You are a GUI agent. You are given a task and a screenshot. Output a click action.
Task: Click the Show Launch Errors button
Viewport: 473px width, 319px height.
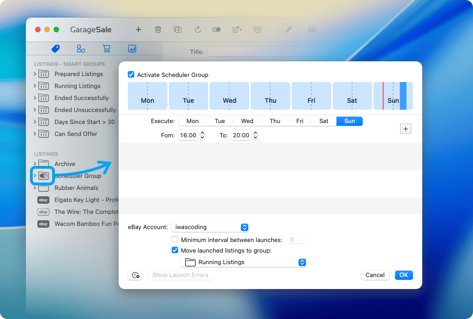click(180, 275)
